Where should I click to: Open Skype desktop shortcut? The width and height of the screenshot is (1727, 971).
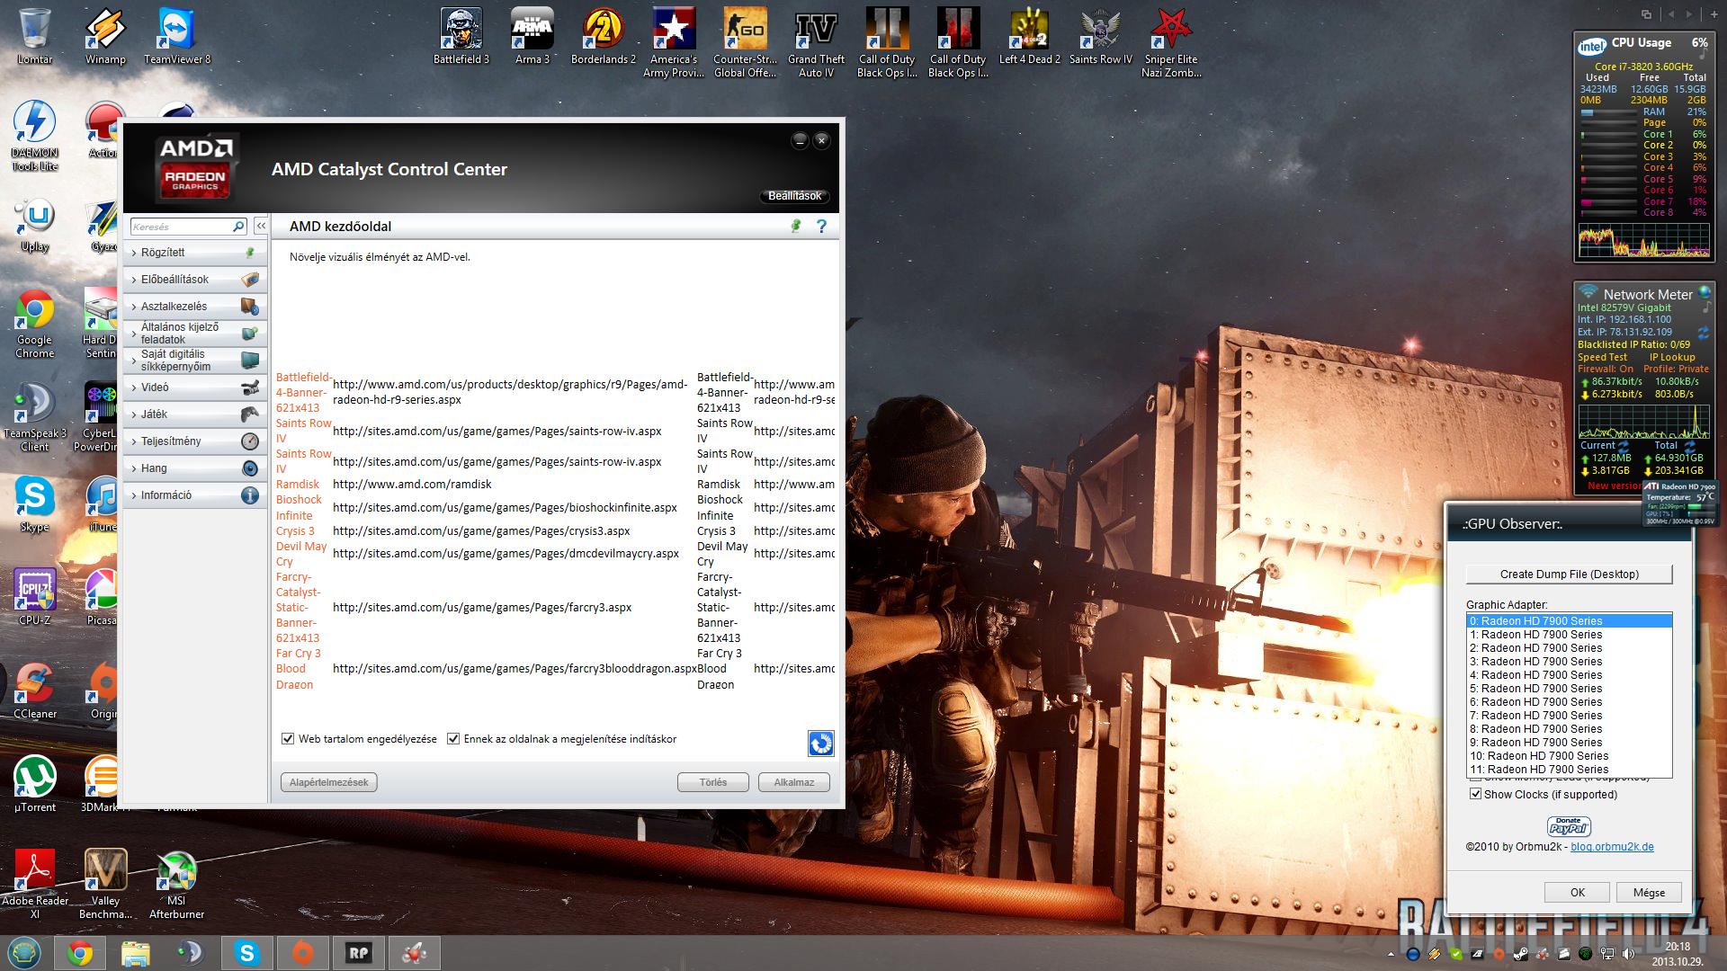tap(34, 503)
